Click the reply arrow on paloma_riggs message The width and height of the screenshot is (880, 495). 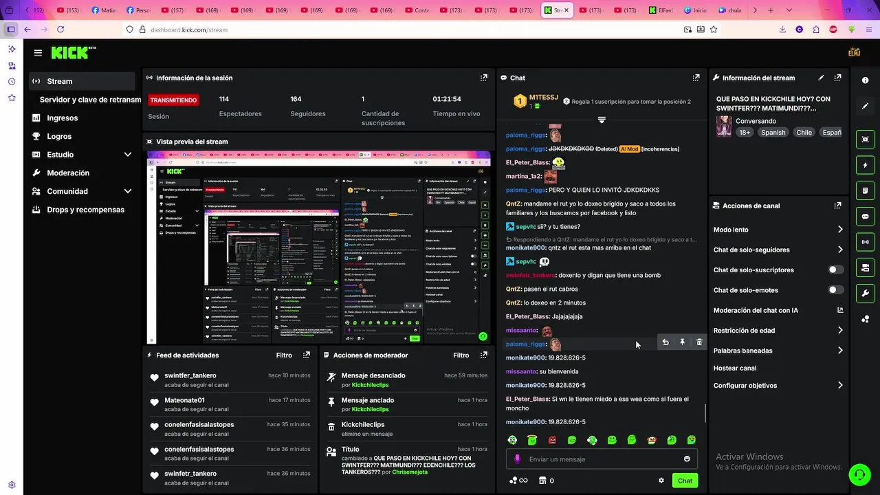(x=665, y=342)
